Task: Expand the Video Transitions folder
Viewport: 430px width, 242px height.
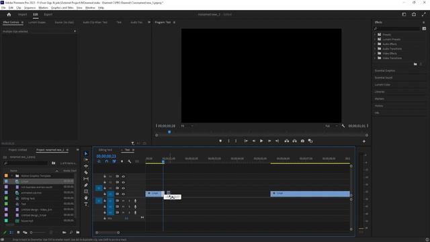Action: click(375, 58)
